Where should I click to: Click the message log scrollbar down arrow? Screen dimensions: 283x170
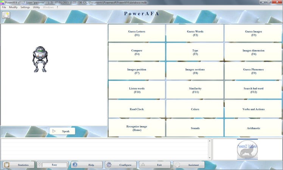click(210, 158)
